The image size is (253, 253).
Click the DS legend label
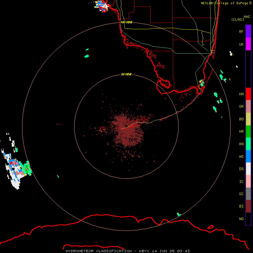coord(241,169)
